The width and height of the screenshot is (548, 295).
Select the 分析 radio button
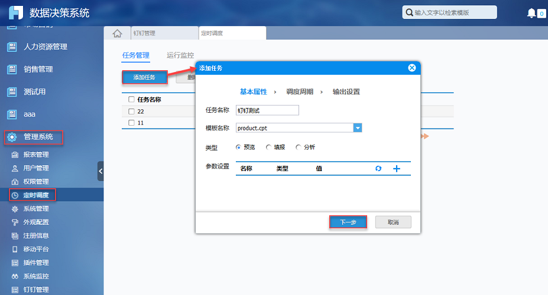tap(298, 147)
